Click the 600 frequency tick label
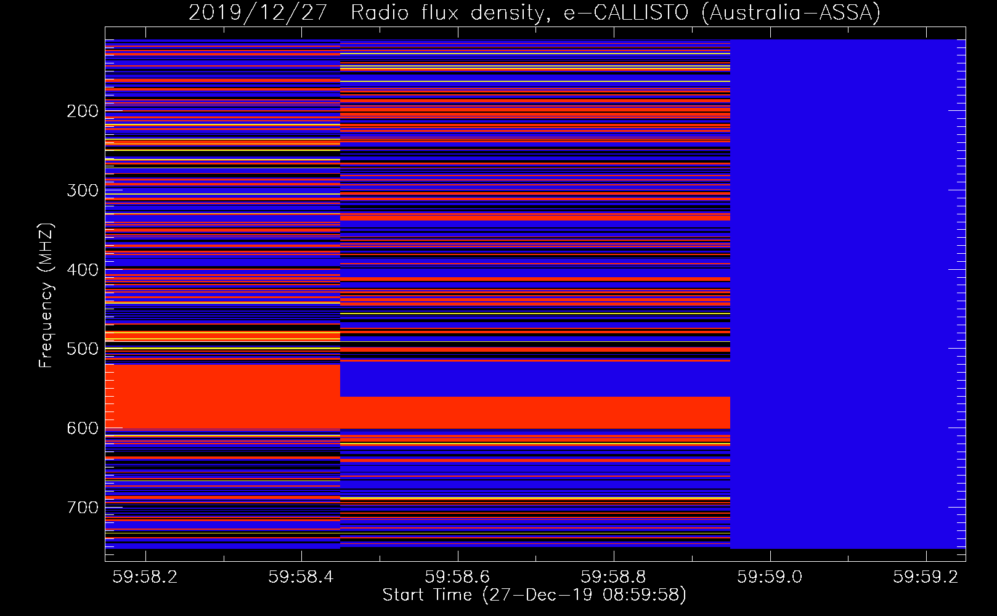Screen dimensions: 997x616 coord(83,428)
